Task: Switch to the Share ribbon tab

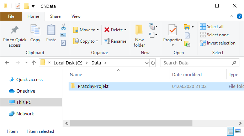Action: [55, 16]
